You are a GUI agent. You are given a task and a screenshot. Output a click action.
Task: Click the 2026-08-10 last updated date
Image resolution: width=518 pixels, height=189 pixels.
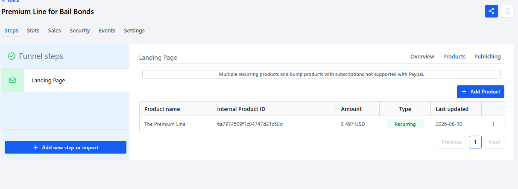(x=449, y=124)
